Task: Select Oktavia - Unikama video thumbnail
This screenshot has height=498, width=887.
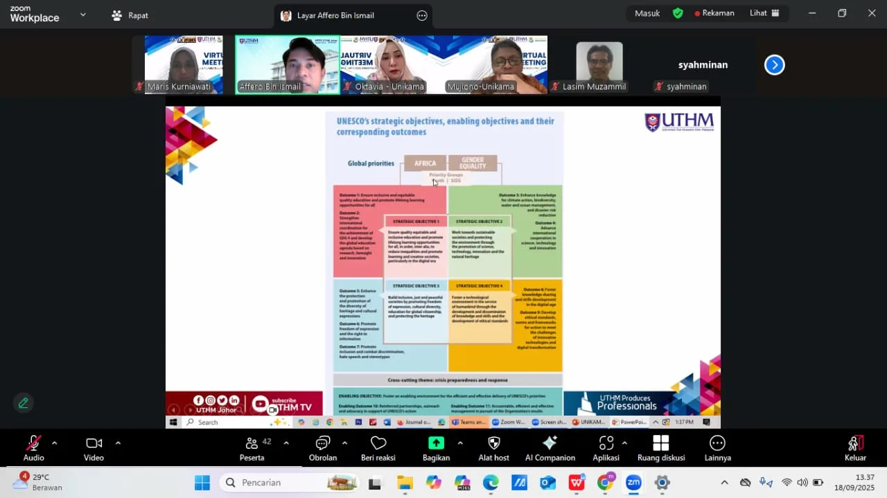Action: [392, 65]
